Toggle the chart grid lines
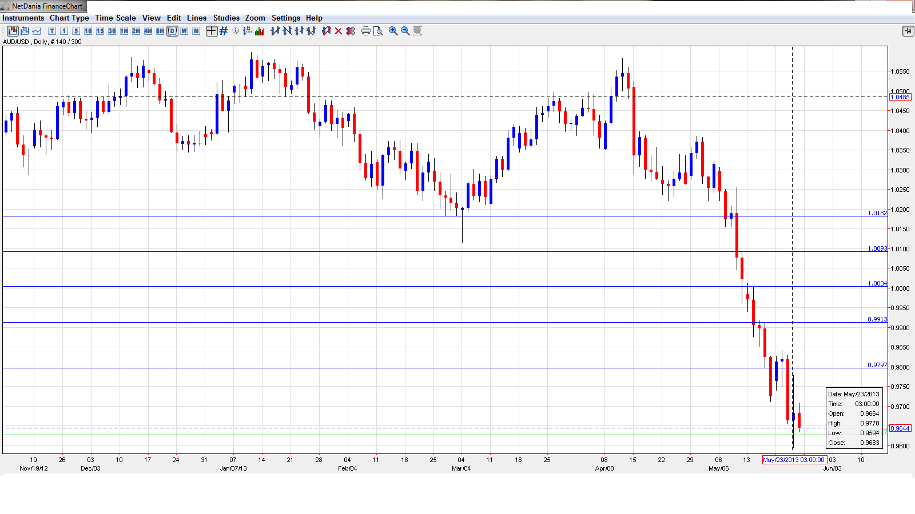 coord(224,31)
